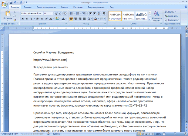Viewport: 188px width, 136px height.
Task: Open Change Case Aa dropdown
Action: coord(52,19)
